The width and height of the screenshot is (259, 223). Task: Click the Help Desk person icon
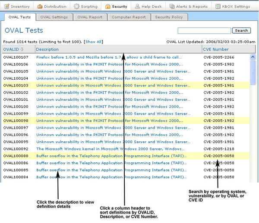tap(137, 6)
